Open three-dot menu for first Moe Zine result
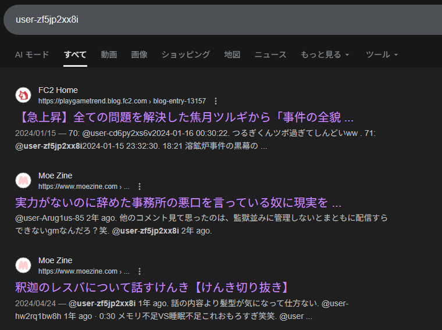Image resolution: width=442 pixels, height=330 pixels. click(x=139, y=186)
